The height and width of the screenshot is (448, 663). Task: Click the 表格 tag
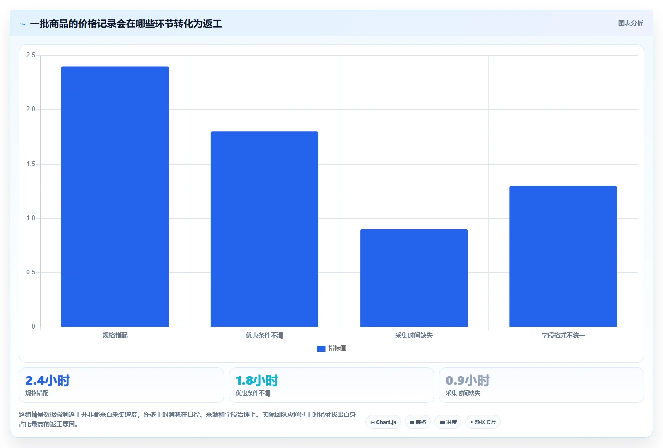pos(418,422)
